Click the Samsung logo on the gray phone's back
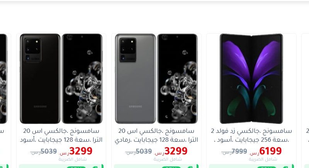The width and height of the screenshot is (309, 168). tap(136, 107)
